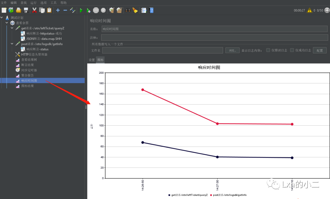Open the 文件 menu
Image resolution: width=330 pixels, height=199 pixels.
(x=4, y=3)
